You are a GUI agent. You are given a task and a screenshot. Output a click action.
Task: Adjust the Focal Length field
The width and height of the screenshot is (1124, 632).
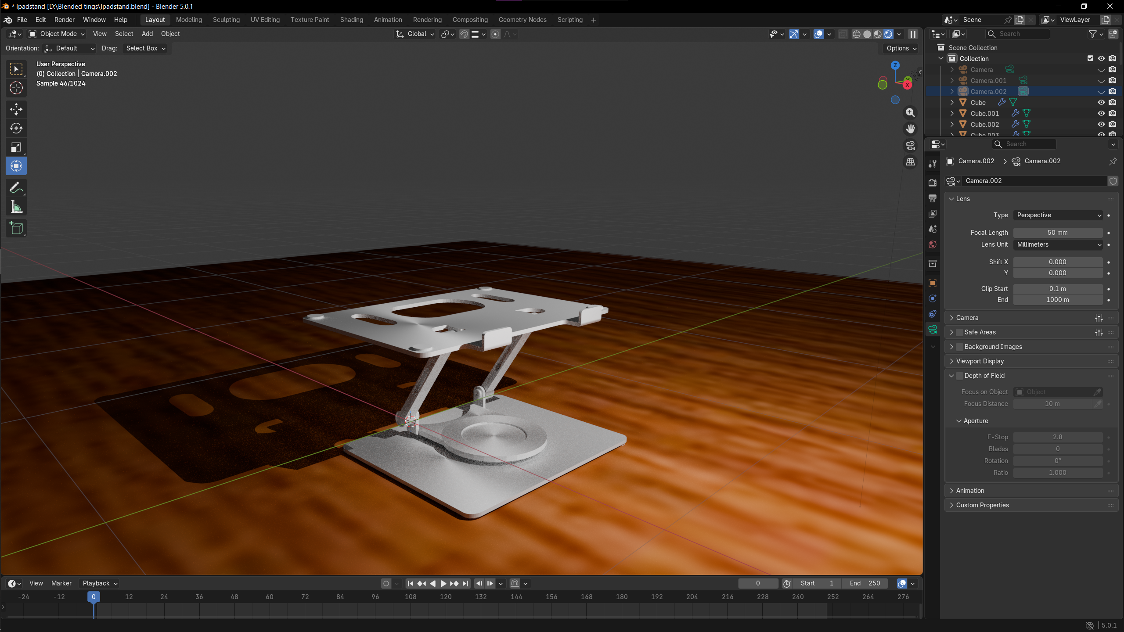[x=1057, y=233]
